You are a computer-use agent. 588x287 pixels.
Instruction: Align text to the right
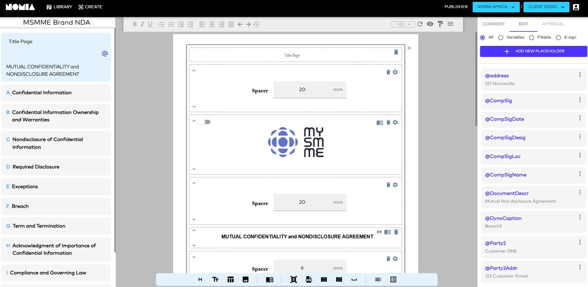pos(222,24)
